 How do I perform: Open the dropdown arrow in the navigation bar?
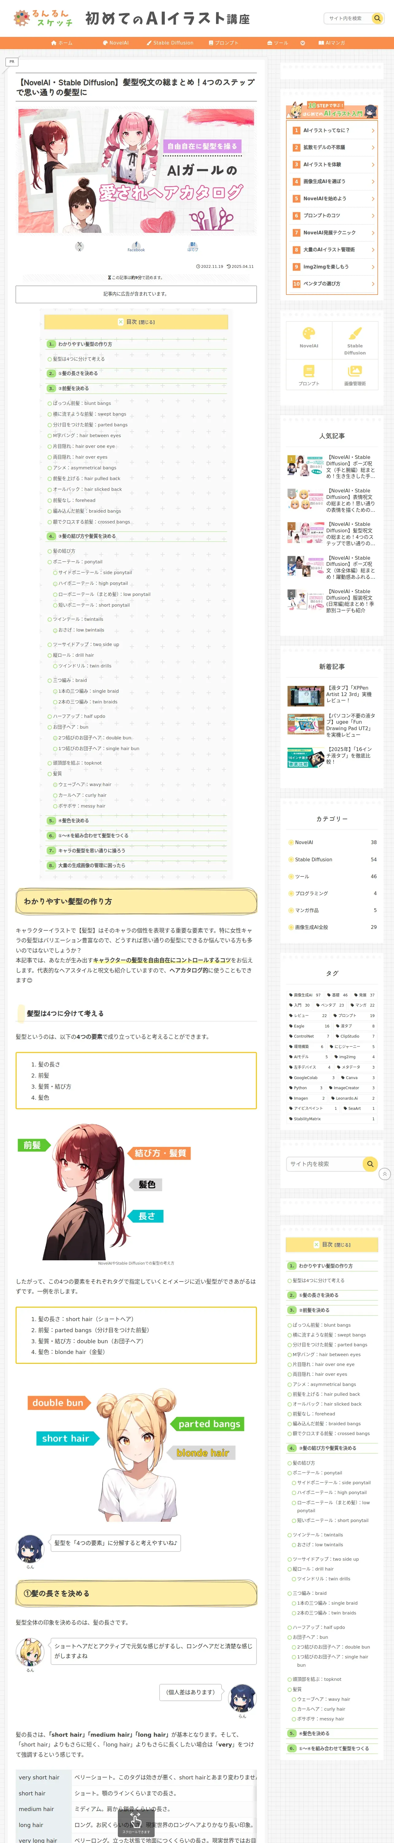pyautogui.click(x=303, y=43)
